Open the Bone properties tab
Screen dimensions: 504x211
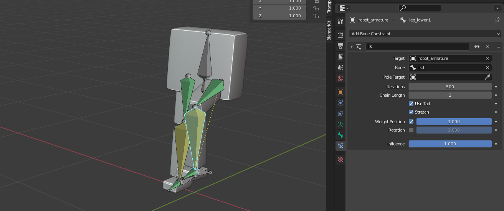coord(340,135)
